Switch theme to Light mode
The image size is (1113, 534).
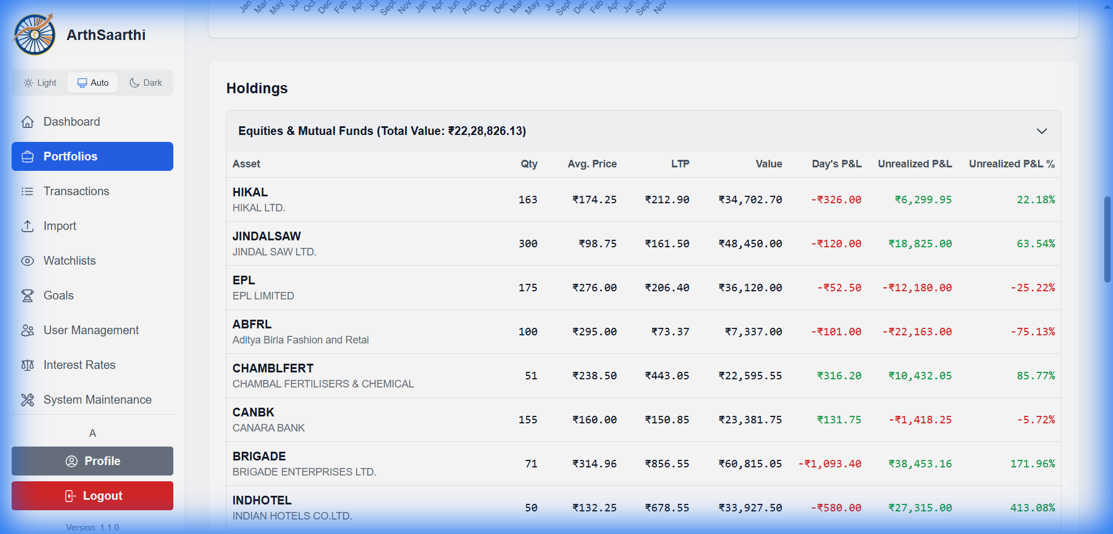pyautogui.click(x=39, y=82)
